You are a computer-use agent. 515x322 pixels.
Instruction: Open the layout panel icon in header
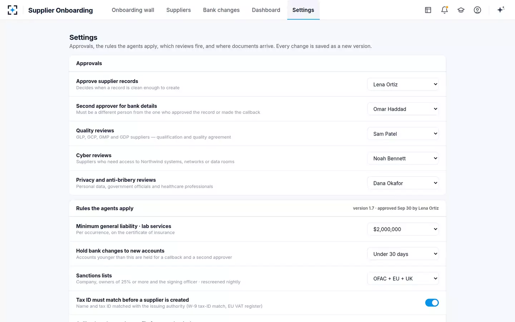pyautogui.click(x=428, y=10)
